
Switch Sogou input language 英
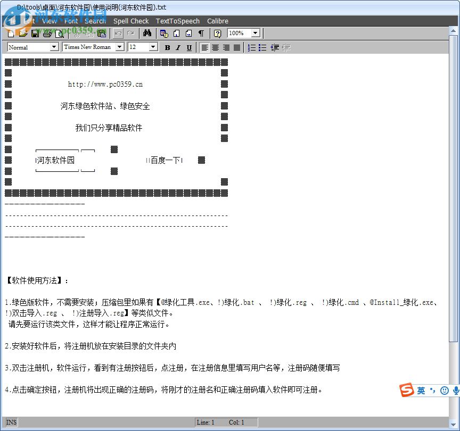tap(421, 391)
